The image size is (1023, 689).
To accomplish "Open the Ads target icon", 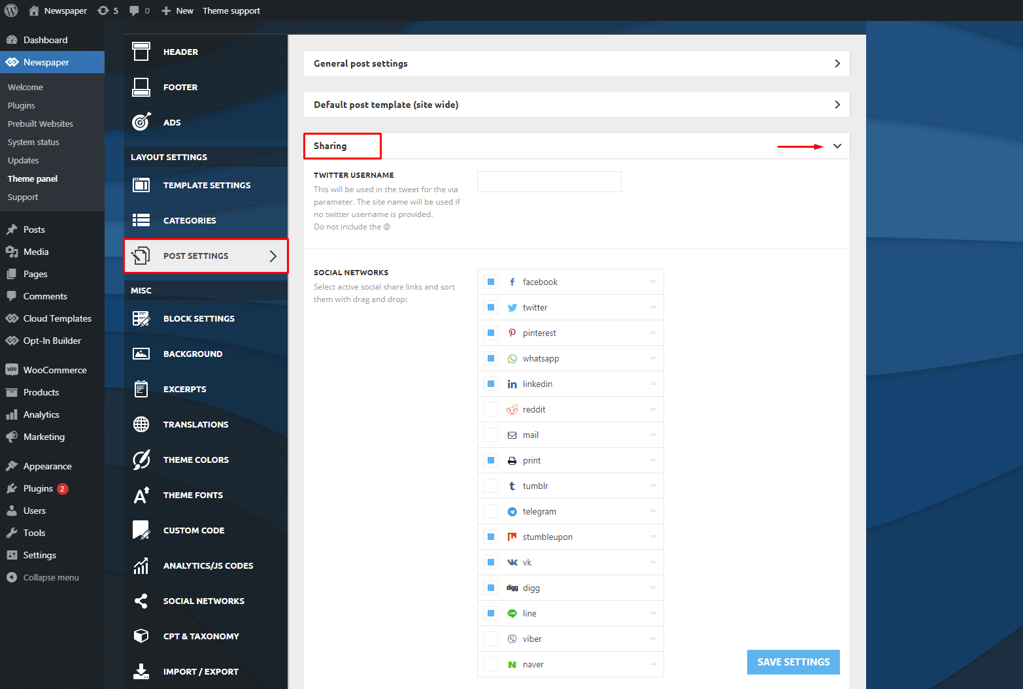I will 141,122.
